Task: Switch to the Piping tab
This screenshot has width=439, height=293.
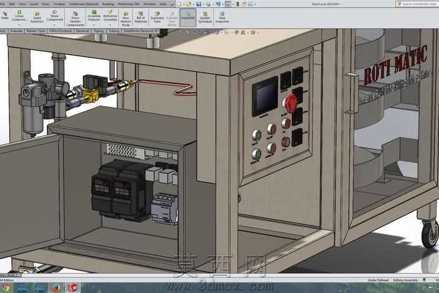Action: 99,31
